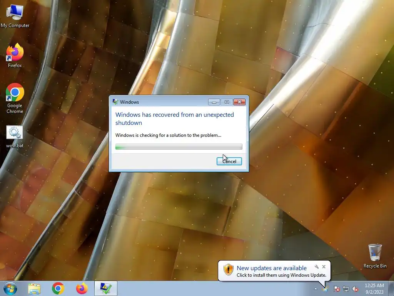Click the Windows Update tray icon

326,289
